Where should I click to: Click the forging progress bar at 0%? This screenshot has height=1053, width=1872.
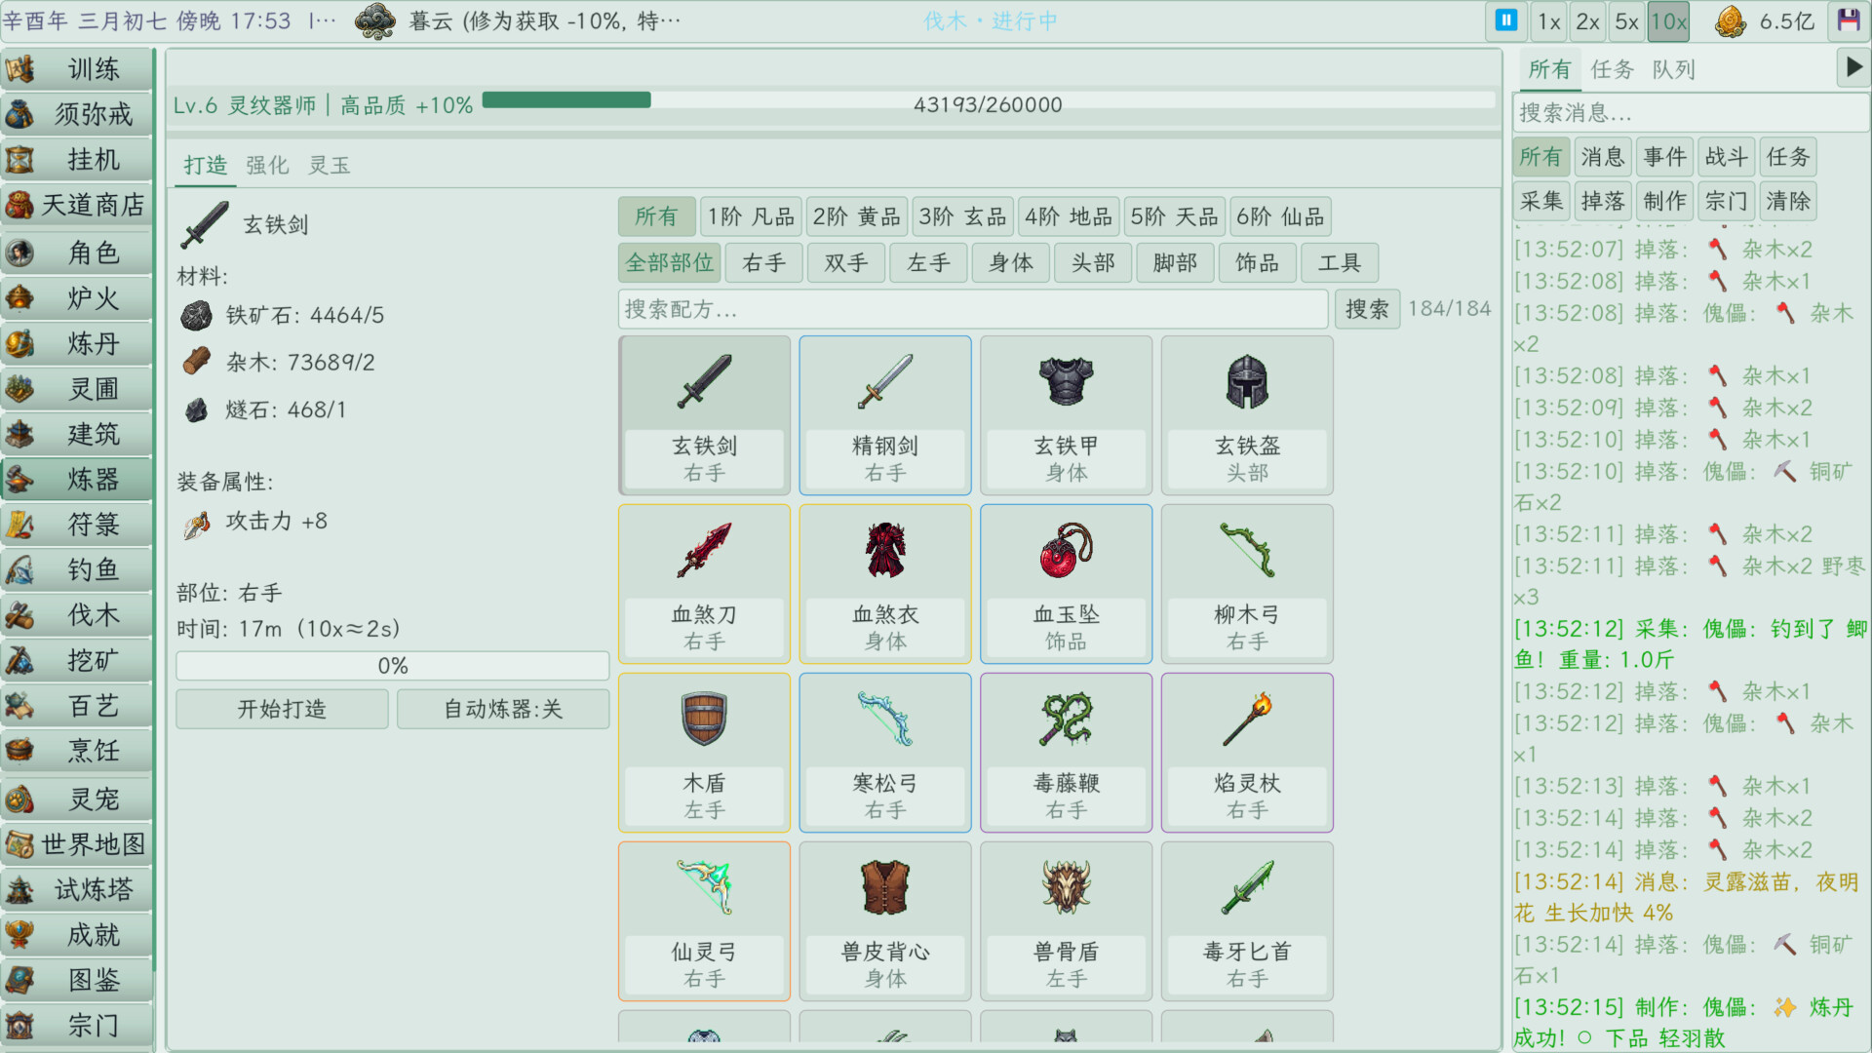click(393, 666)
